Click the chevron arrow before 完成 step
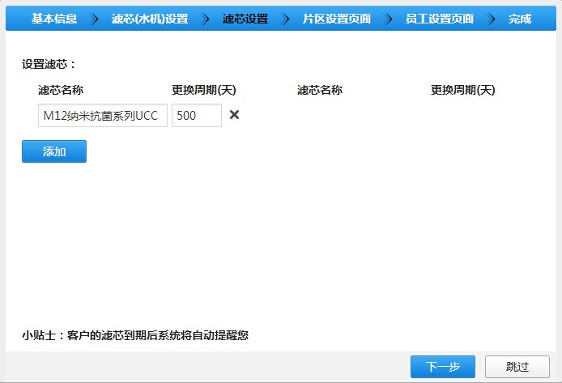The width and height of the screenshot is (562, 383). click(492, 18)
